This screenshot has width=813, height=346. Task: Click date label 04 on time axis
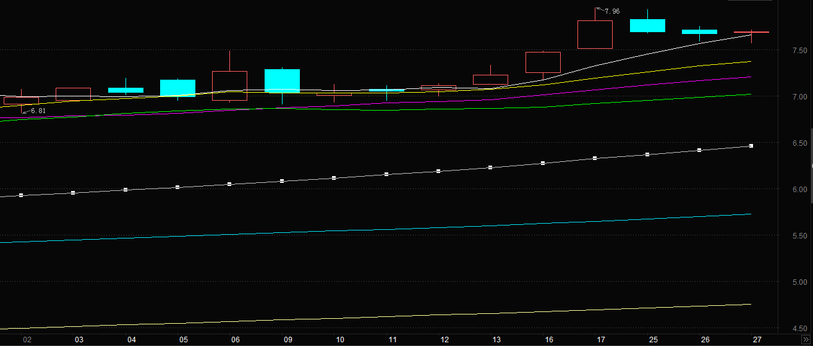point(131,340)
